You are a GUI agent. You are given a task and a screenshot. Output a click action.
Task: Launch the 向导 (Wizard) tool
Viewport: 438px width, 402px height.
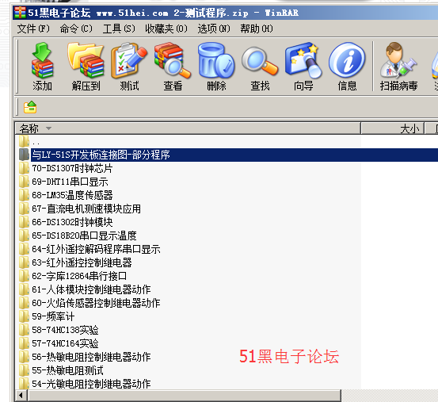pyautogui.click(x=303, y=67)
